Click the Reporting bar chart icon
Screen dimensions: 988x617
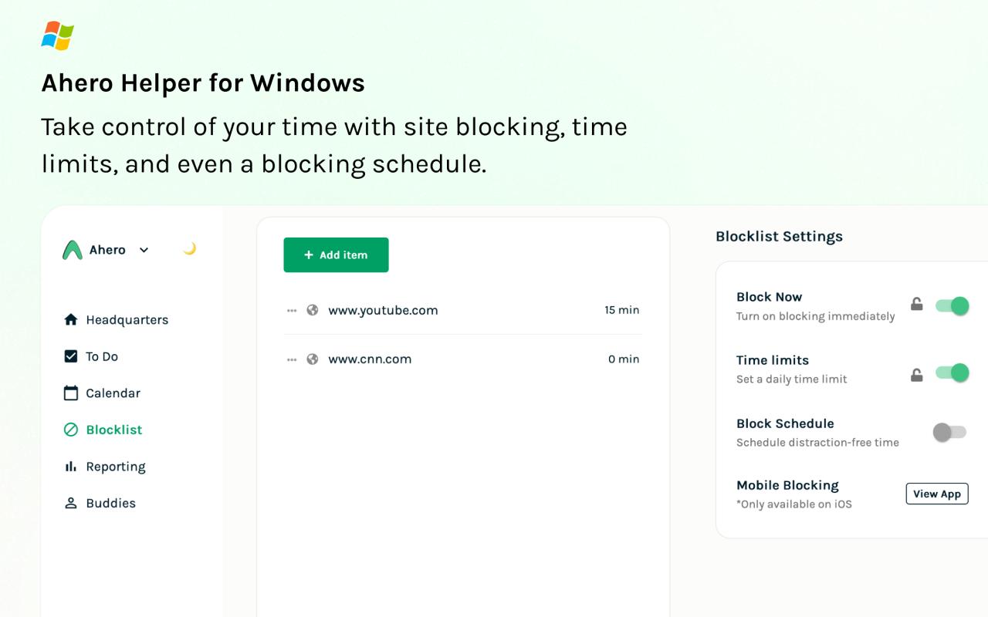(x=71, y=467)
